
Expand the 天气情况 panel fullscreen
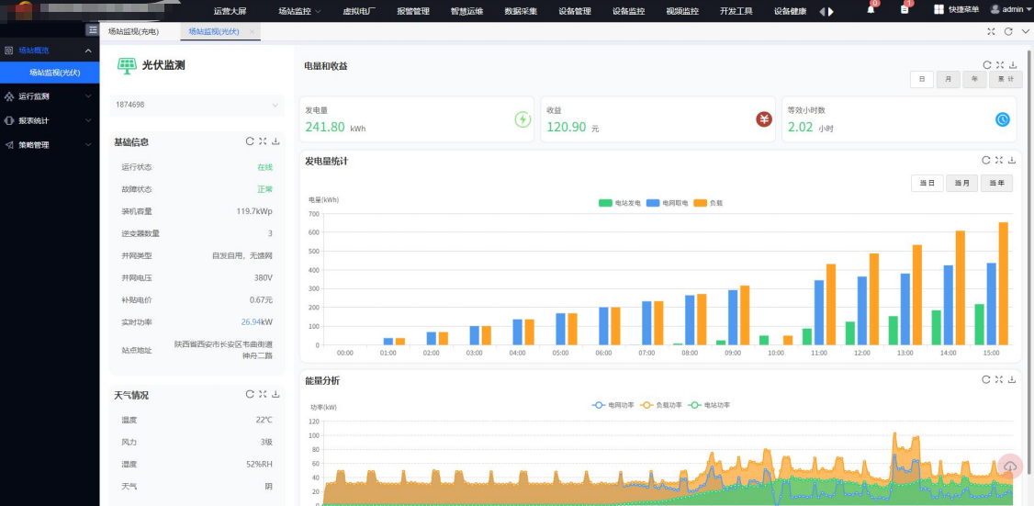263,395
